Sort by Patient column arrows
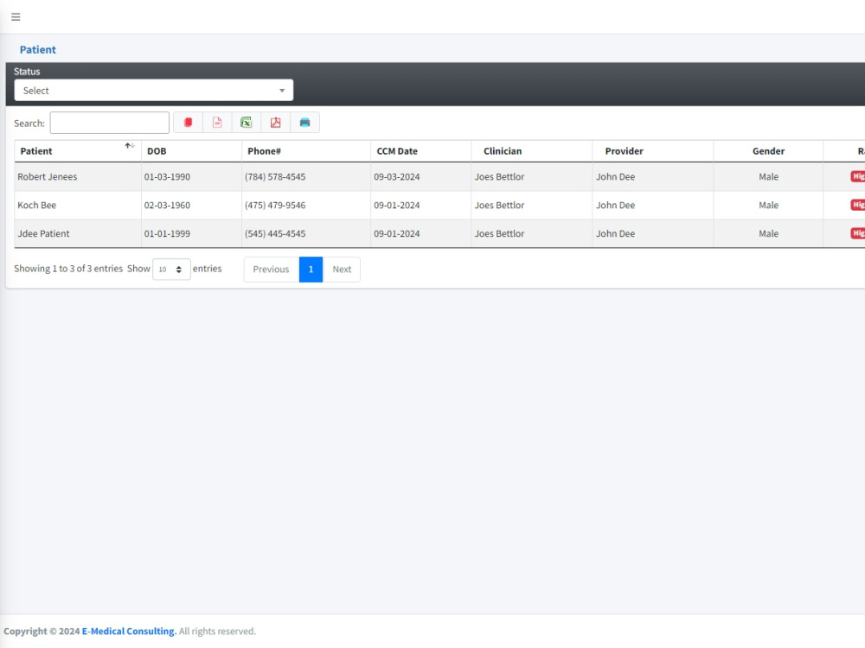The image size is (865, 648). tap(130, 146)
